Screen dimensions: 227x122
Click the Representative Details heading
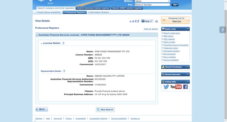(51, 71)
